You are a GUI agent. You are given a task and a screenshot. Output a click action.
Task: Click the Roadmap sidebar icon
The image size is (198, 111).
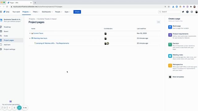pyautogui.click(x=1, y=27)
